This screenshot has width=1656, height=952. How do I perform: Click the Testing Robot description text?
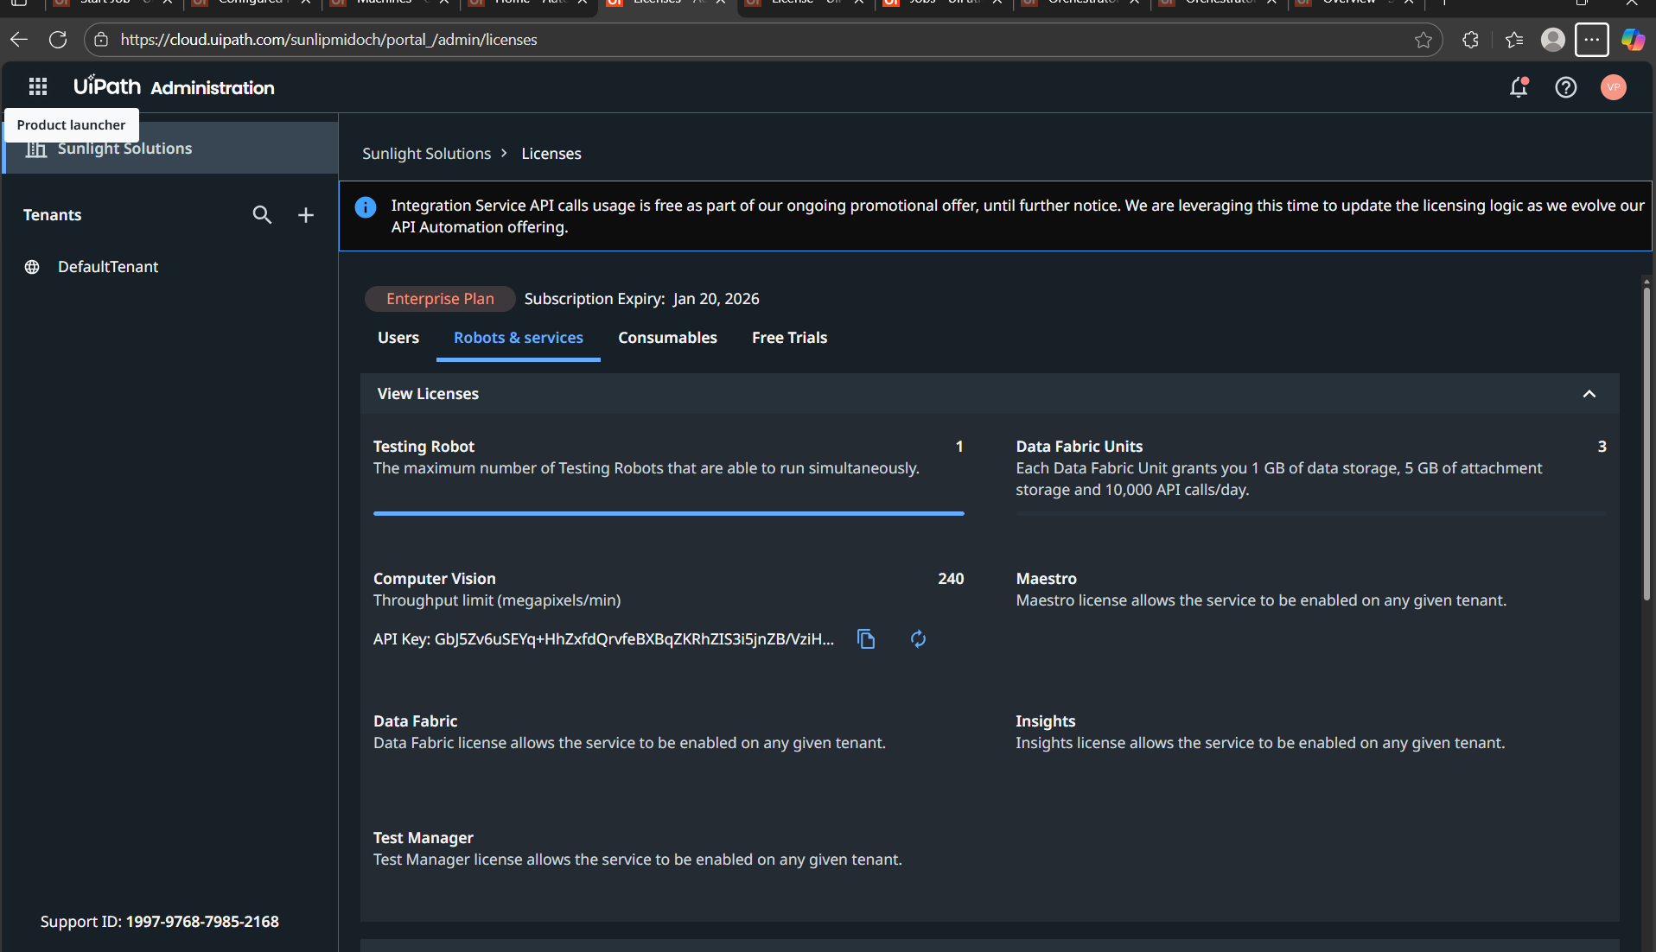point(646,468)
